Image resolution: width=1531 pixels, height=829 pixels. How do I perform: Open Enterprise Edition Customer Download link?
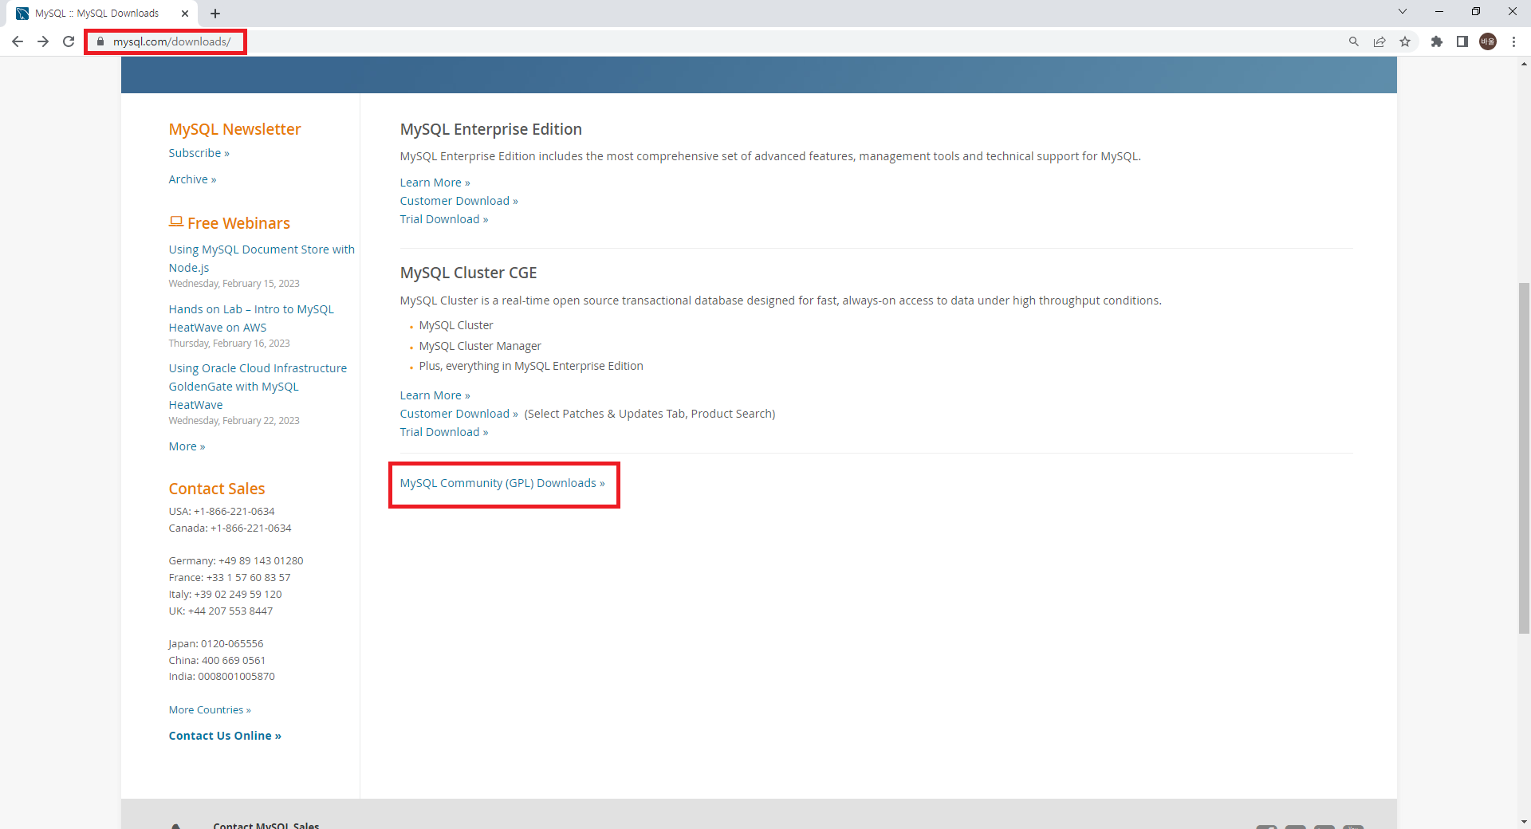(x=459, y=201)
